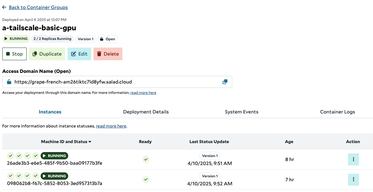The height and width of the screenshot is (192, 373).
Task: Open the actions menu for the 26ade3b3 instance
Action: [353, 159]
